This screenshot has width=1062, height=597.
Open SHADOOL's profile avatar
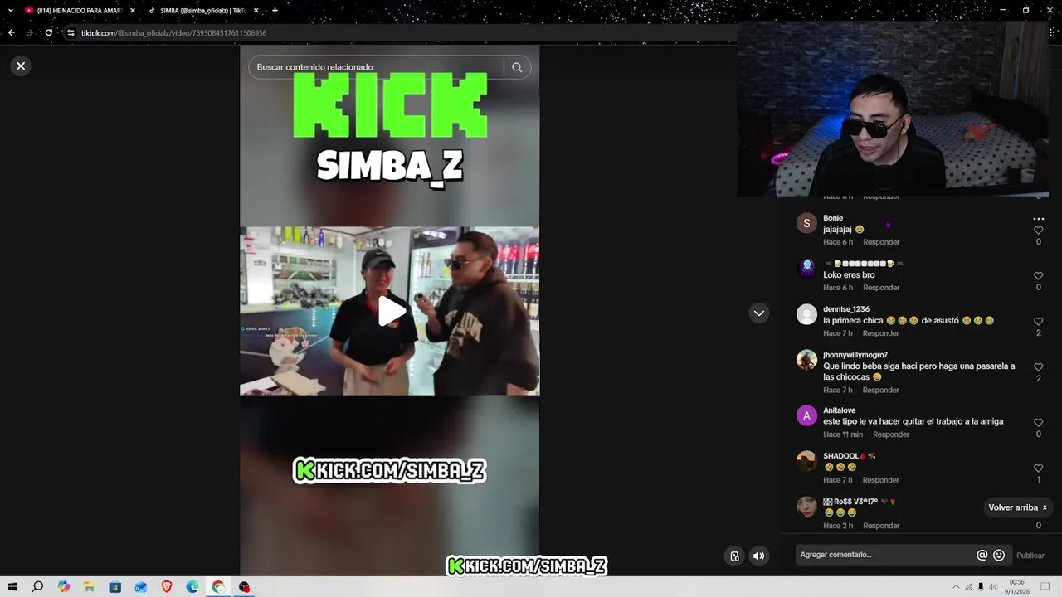[x=806, y=461]
